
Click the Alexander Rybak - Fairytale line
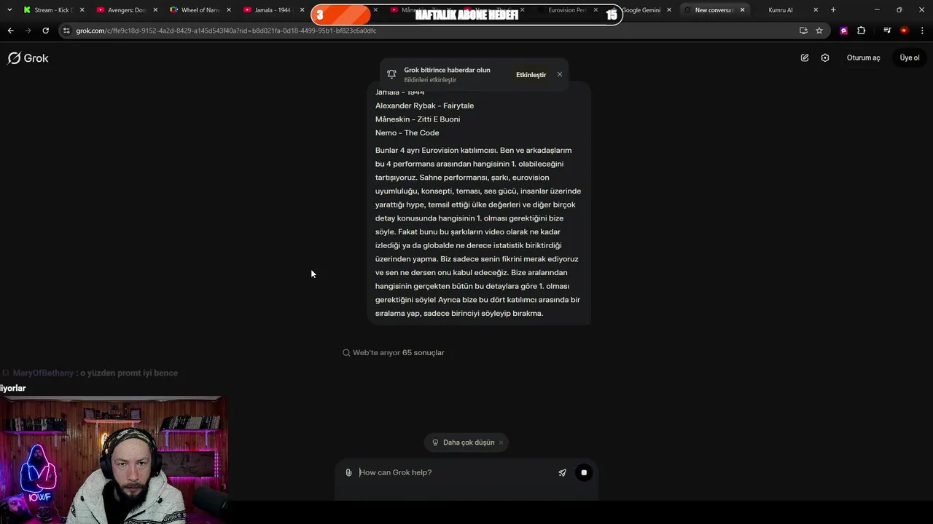[x=424, y=106]
